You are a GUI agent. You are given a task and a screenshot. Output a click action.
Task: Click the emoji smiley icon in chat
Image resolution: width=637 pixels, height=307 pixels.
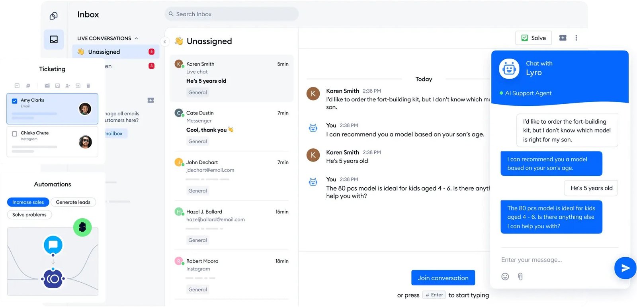505,276
